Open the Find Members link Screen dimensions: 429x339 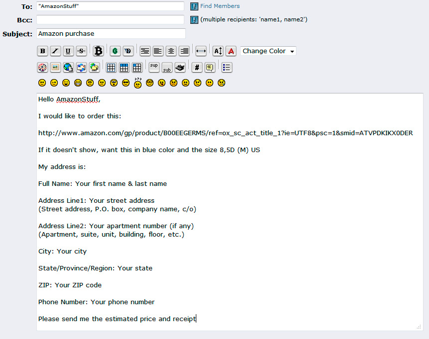(x=220, y=6)
